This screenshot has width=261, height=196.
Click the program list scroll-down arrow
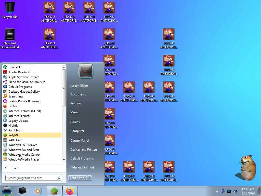[64, 160]
